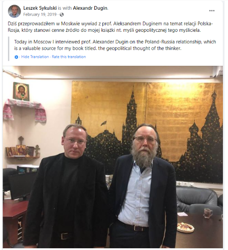Open the attached photo of two men
Screen dimensions: 228x250
point(113,157)
